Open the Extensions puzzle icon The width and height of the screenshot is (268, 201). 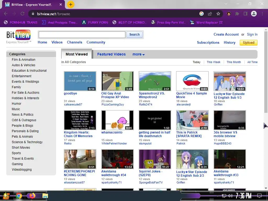click(x=237, y=14)
